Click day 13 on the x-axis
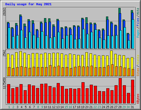The width and height of the screenshot is (141, 110). tap(58, 107)
